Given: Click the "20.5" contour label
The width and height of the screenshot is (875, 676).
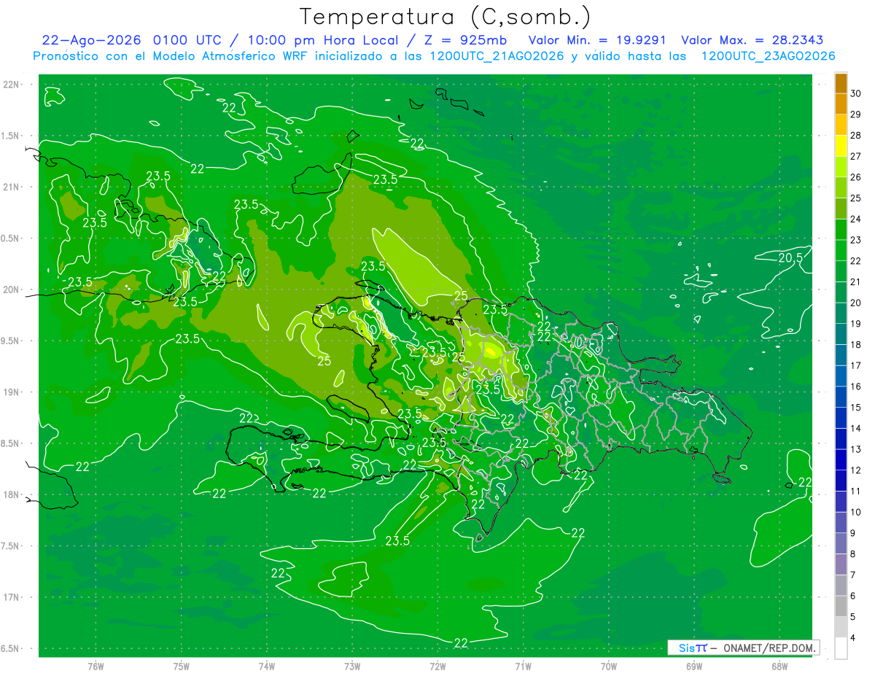Looking at the screenshot, I should (x=790, y=257).
